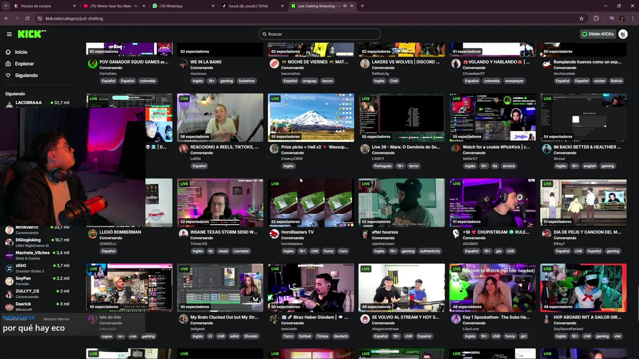
Task: Open thiagocarreraaa channel avatar
Action: pyautogui.click(x=365, y=319)
